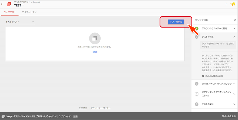
Task: Open the three-dot more options menu
Action: pos(226,4)
